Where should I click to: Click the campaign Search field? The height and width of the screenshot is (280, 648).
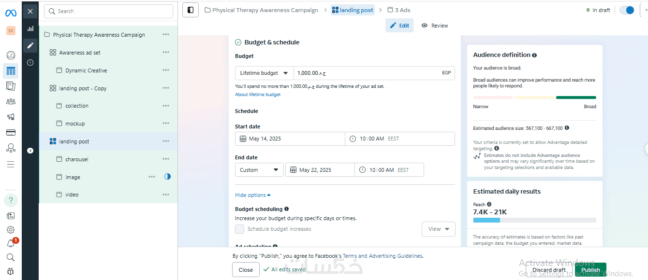tap(108, 11)
